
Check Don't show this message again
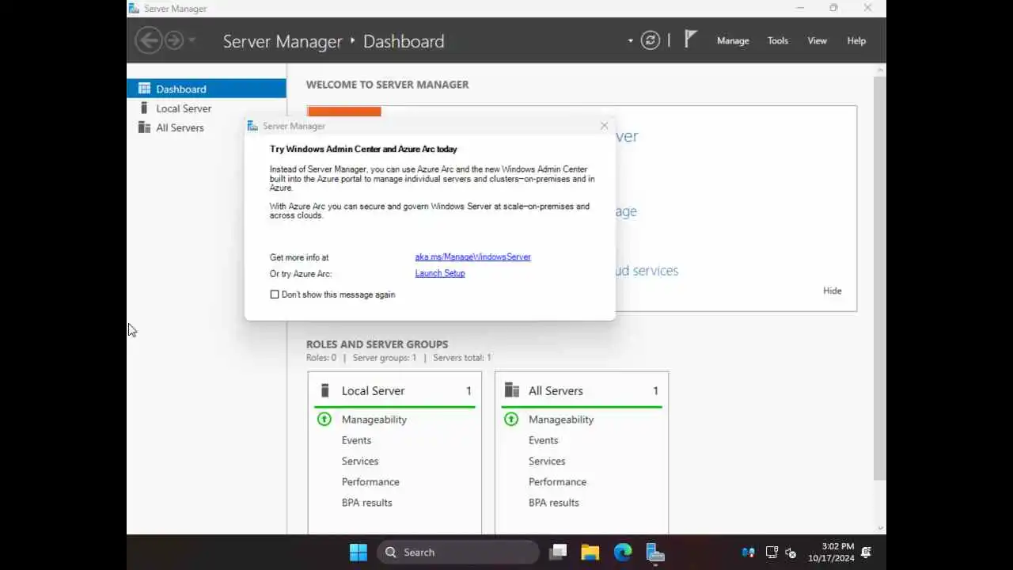click(x=275, y=294)
